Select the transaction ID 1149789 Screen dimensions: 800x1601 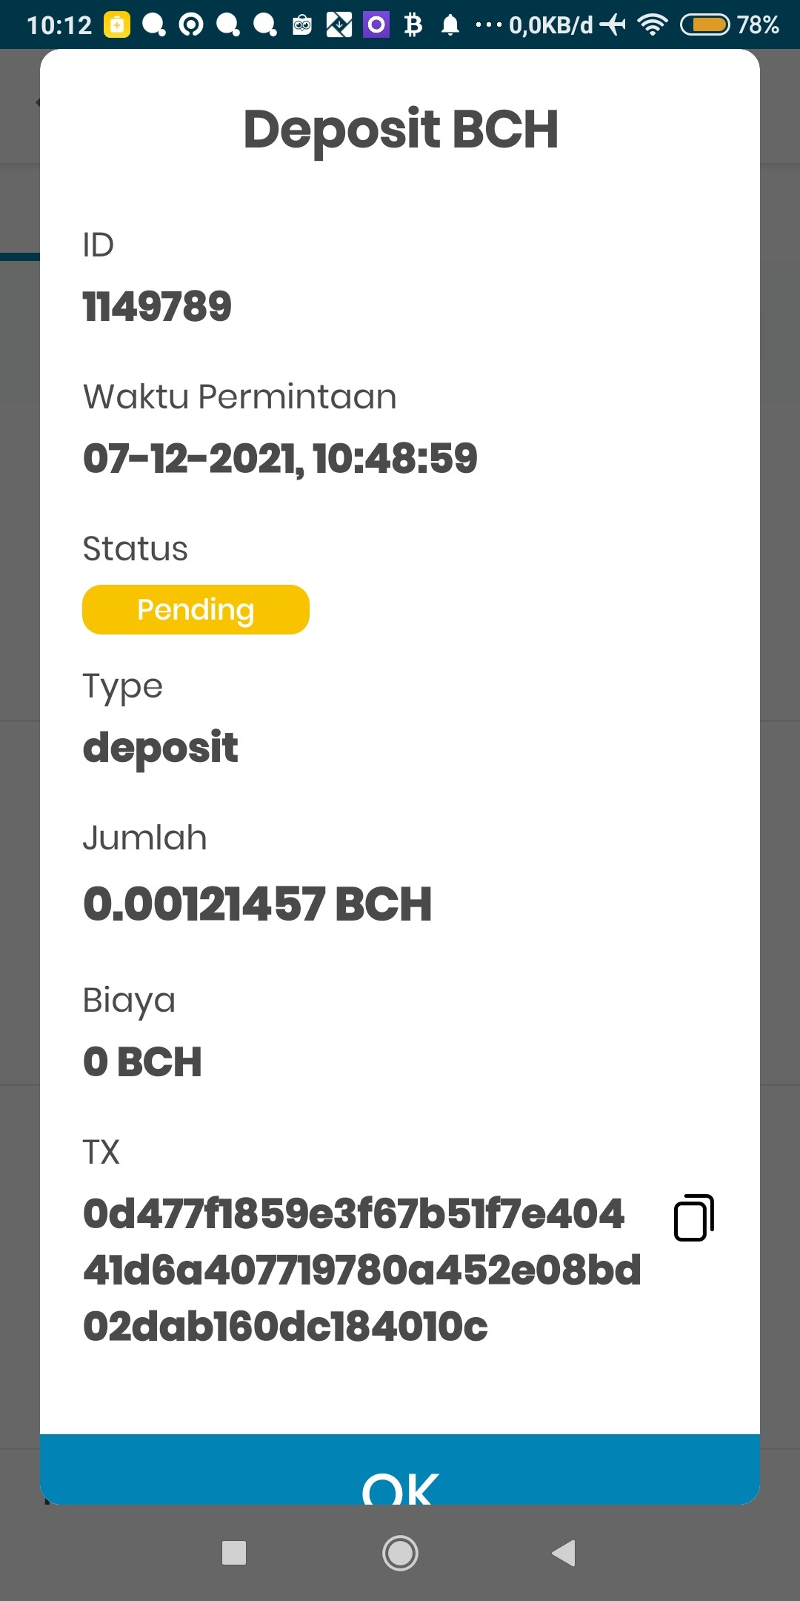pyautogui.click(x=157, y=306)
